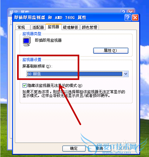The height and width of the screenshot is (157, 149).
Task: Select the 60 赫兹 combo box field
Action: point(77,74)
